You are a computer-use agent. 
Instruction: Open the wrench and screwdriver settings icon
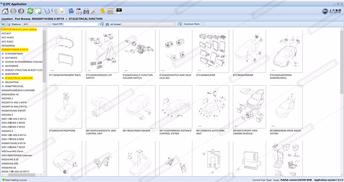(94, 11)
